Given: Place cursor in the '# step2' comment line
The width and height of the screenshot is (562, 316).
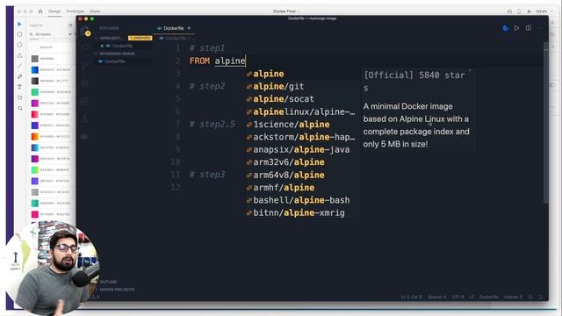Looking at the screenshot, I should tap(207, 86).
